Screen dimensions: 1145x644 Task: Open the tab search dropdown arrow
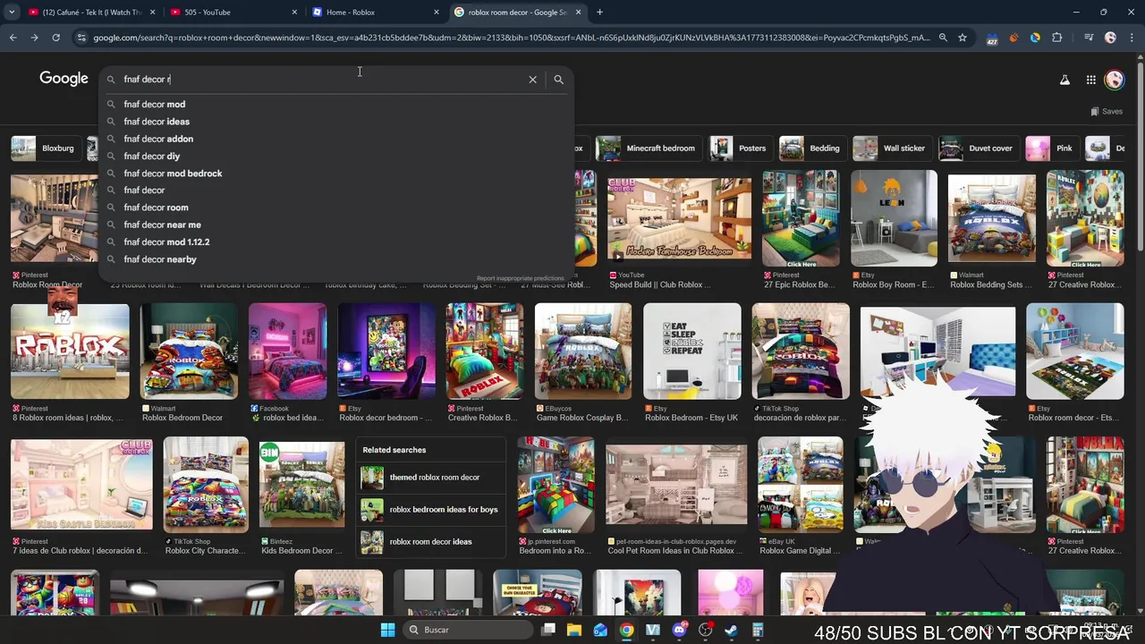point(13,13)
